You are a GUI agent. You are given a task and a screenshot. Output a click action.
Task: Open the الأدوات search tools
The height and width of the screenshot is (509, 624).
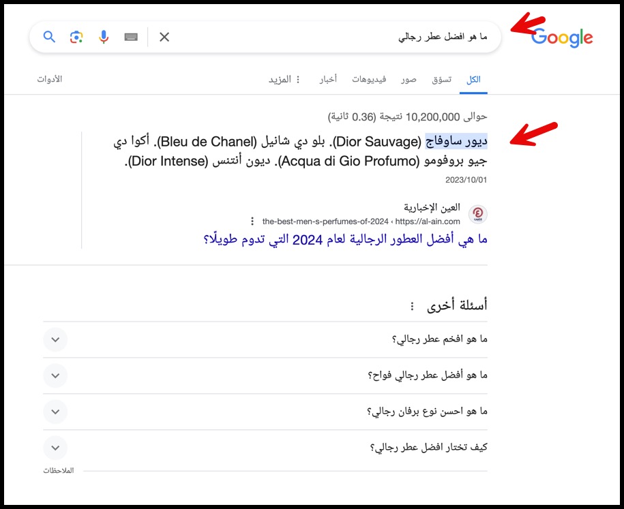(50, 78)
